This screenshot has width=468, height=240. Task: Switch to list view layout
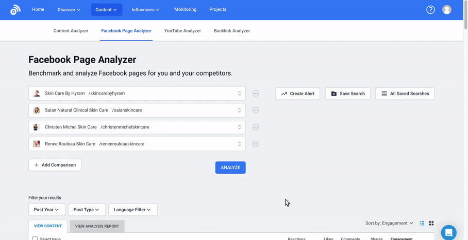click(x=422, y=223)
